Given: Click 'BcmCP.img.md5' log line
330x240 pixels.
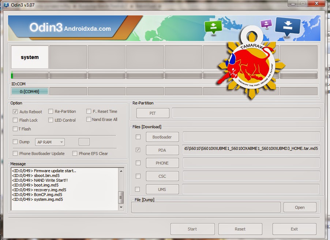Looking at the screenshot, I should coord(37,195).
